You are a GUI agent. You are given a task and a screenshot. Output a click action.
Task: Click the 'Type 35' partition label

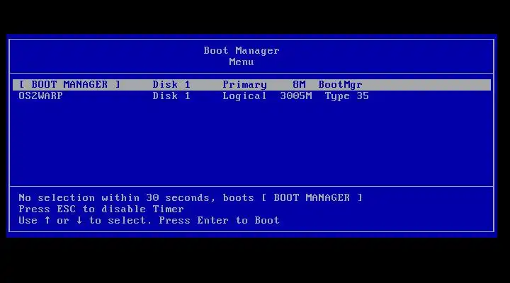(x=346, y=96)
